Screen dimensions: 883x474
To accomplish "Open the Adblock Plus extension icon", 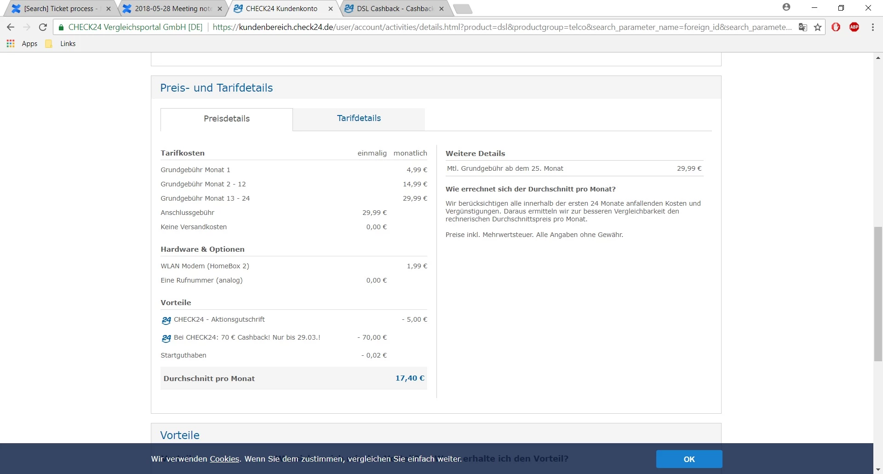I will [x=854, y=27].
